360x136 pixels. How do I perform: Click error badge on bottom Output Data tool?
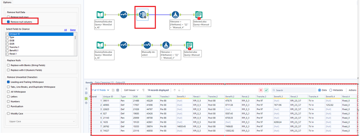click(190, 48)
